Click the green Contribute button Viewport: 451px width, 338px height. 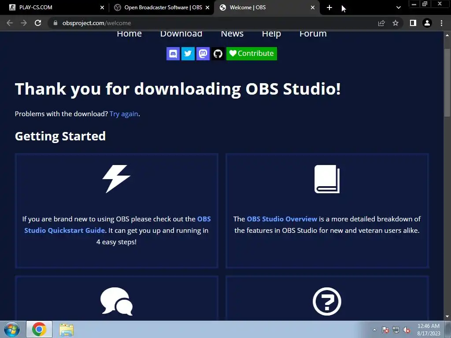(x=251, y=54)
